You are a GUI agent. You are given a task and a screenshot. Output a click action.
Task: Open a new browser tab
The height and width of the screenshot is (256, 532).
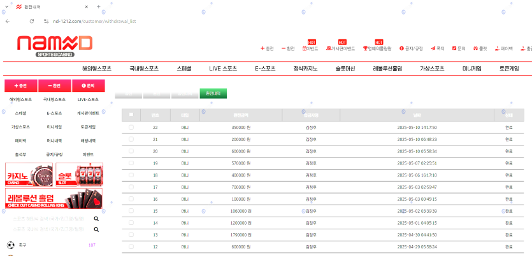pos(98,7)
